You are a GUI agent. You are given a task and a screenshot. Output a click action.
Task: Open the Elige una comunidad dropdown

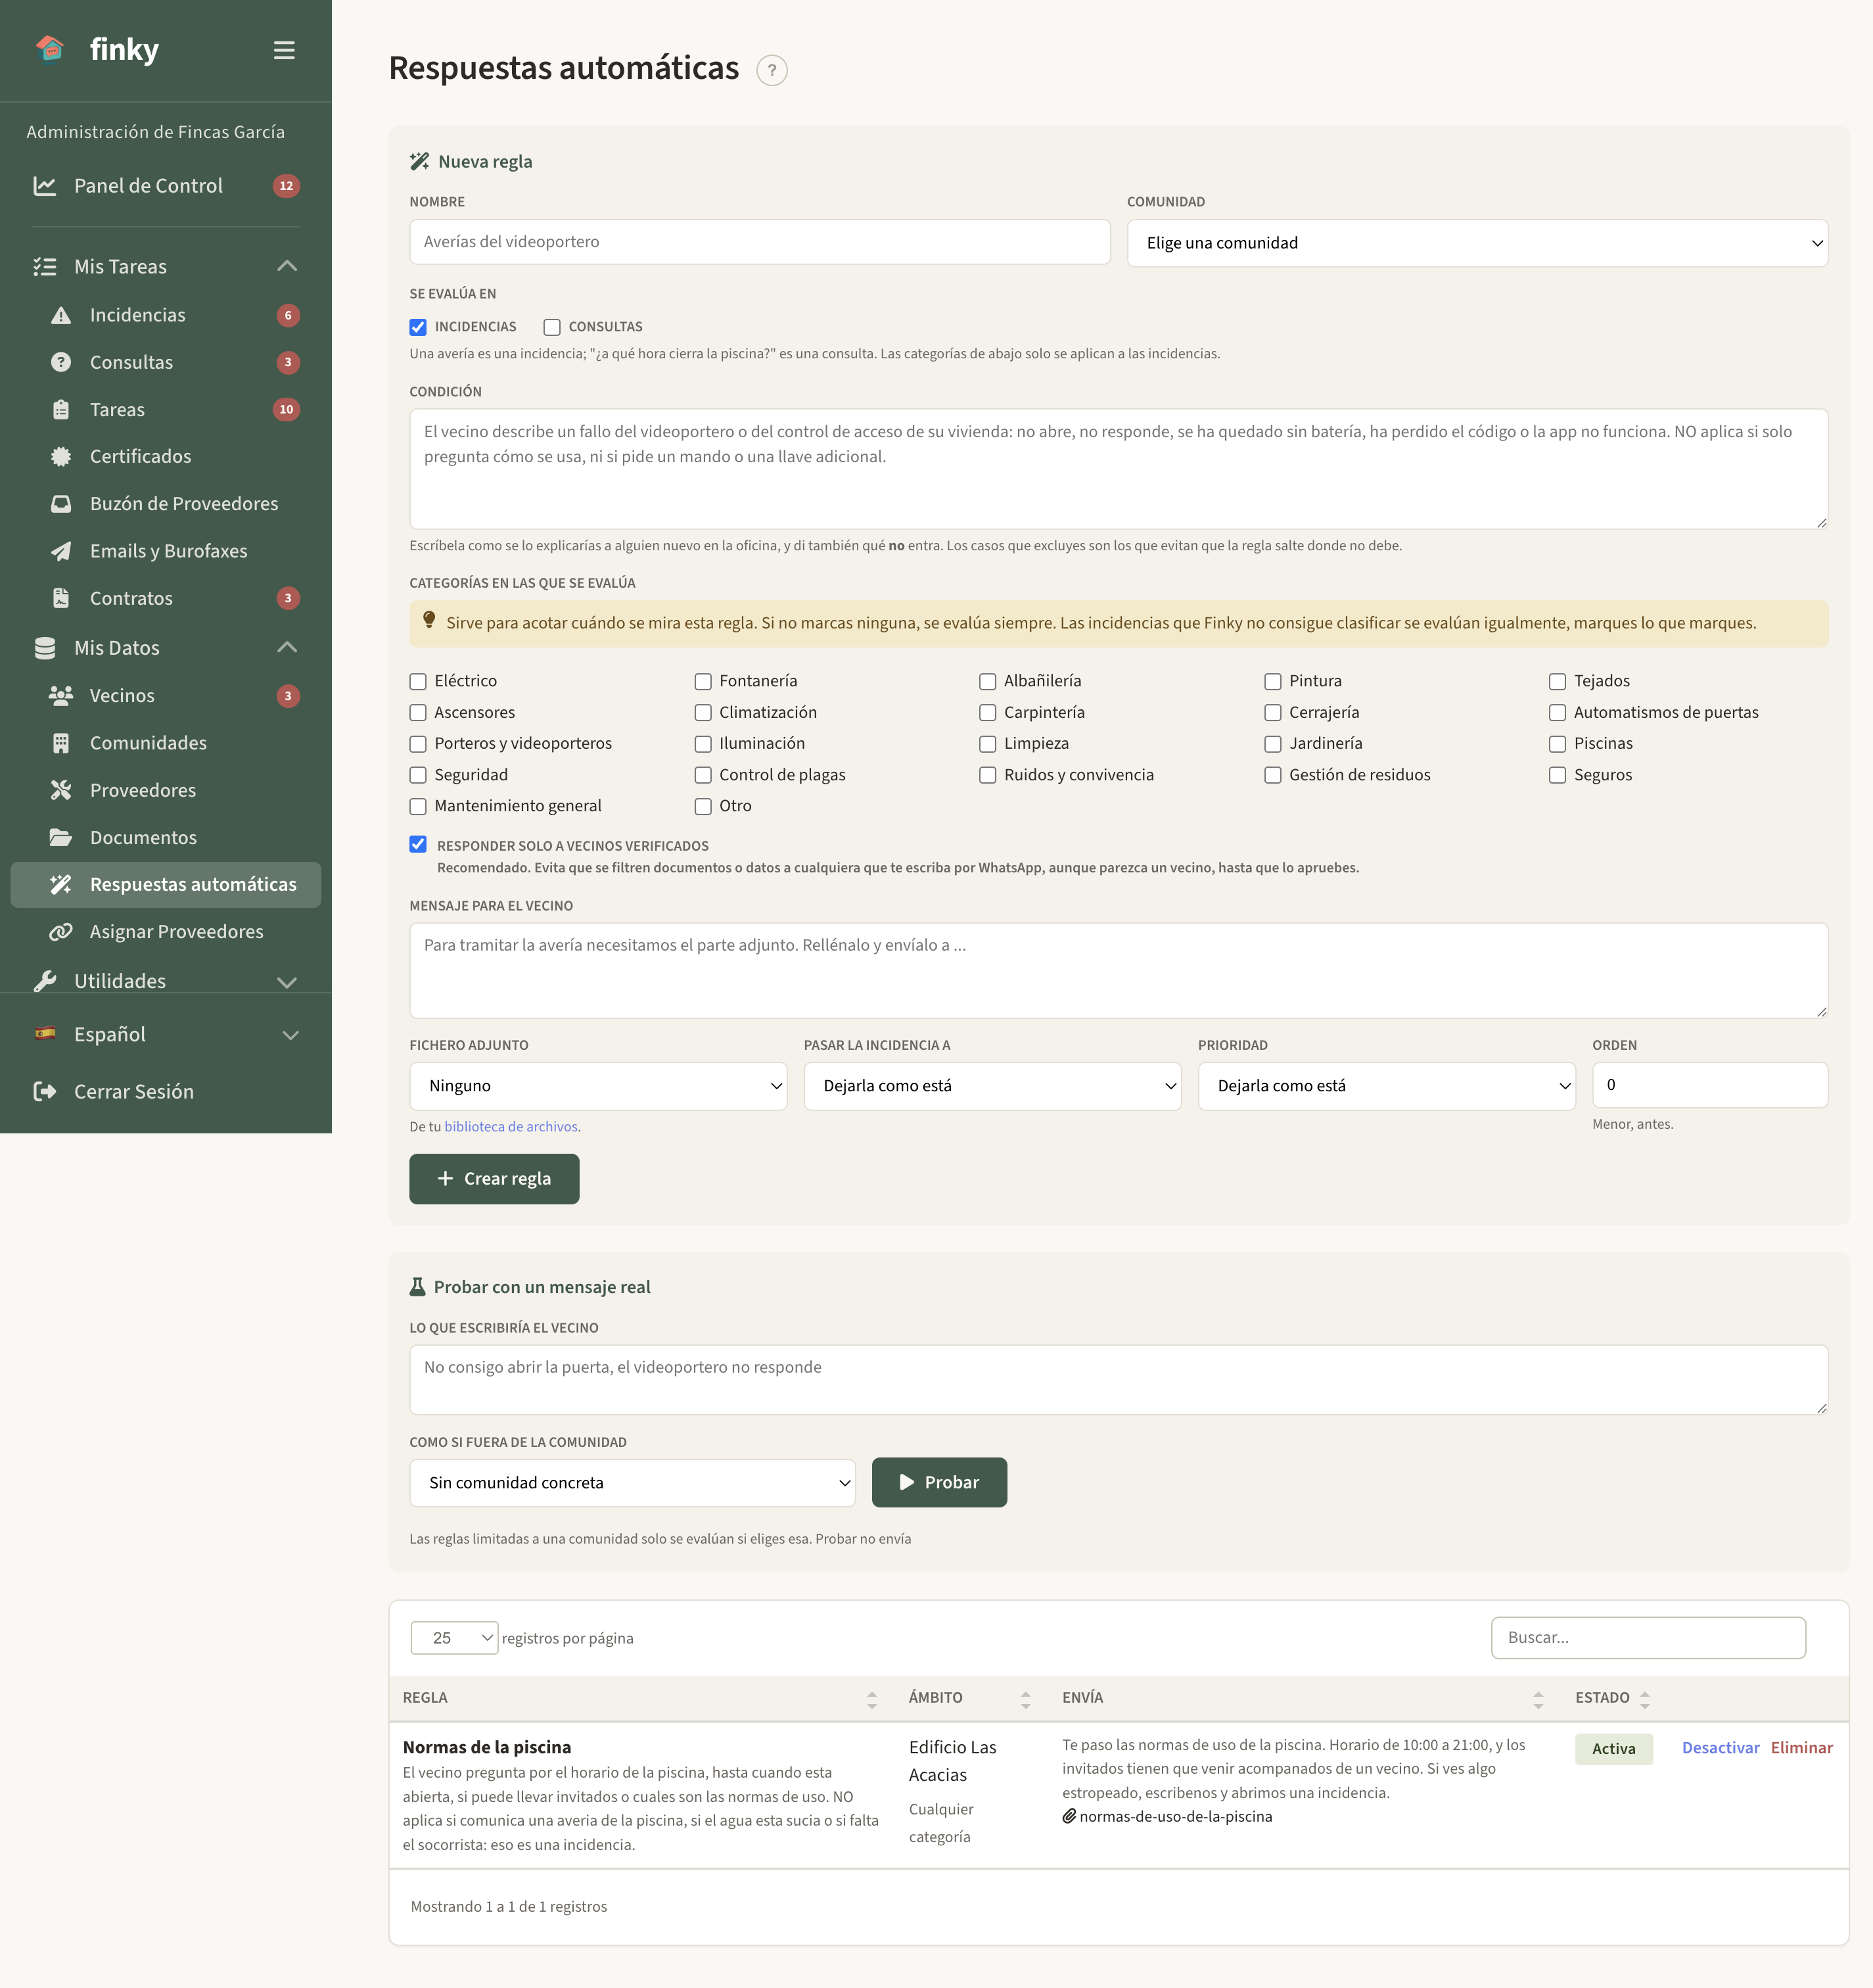[x=1477, y=243]
